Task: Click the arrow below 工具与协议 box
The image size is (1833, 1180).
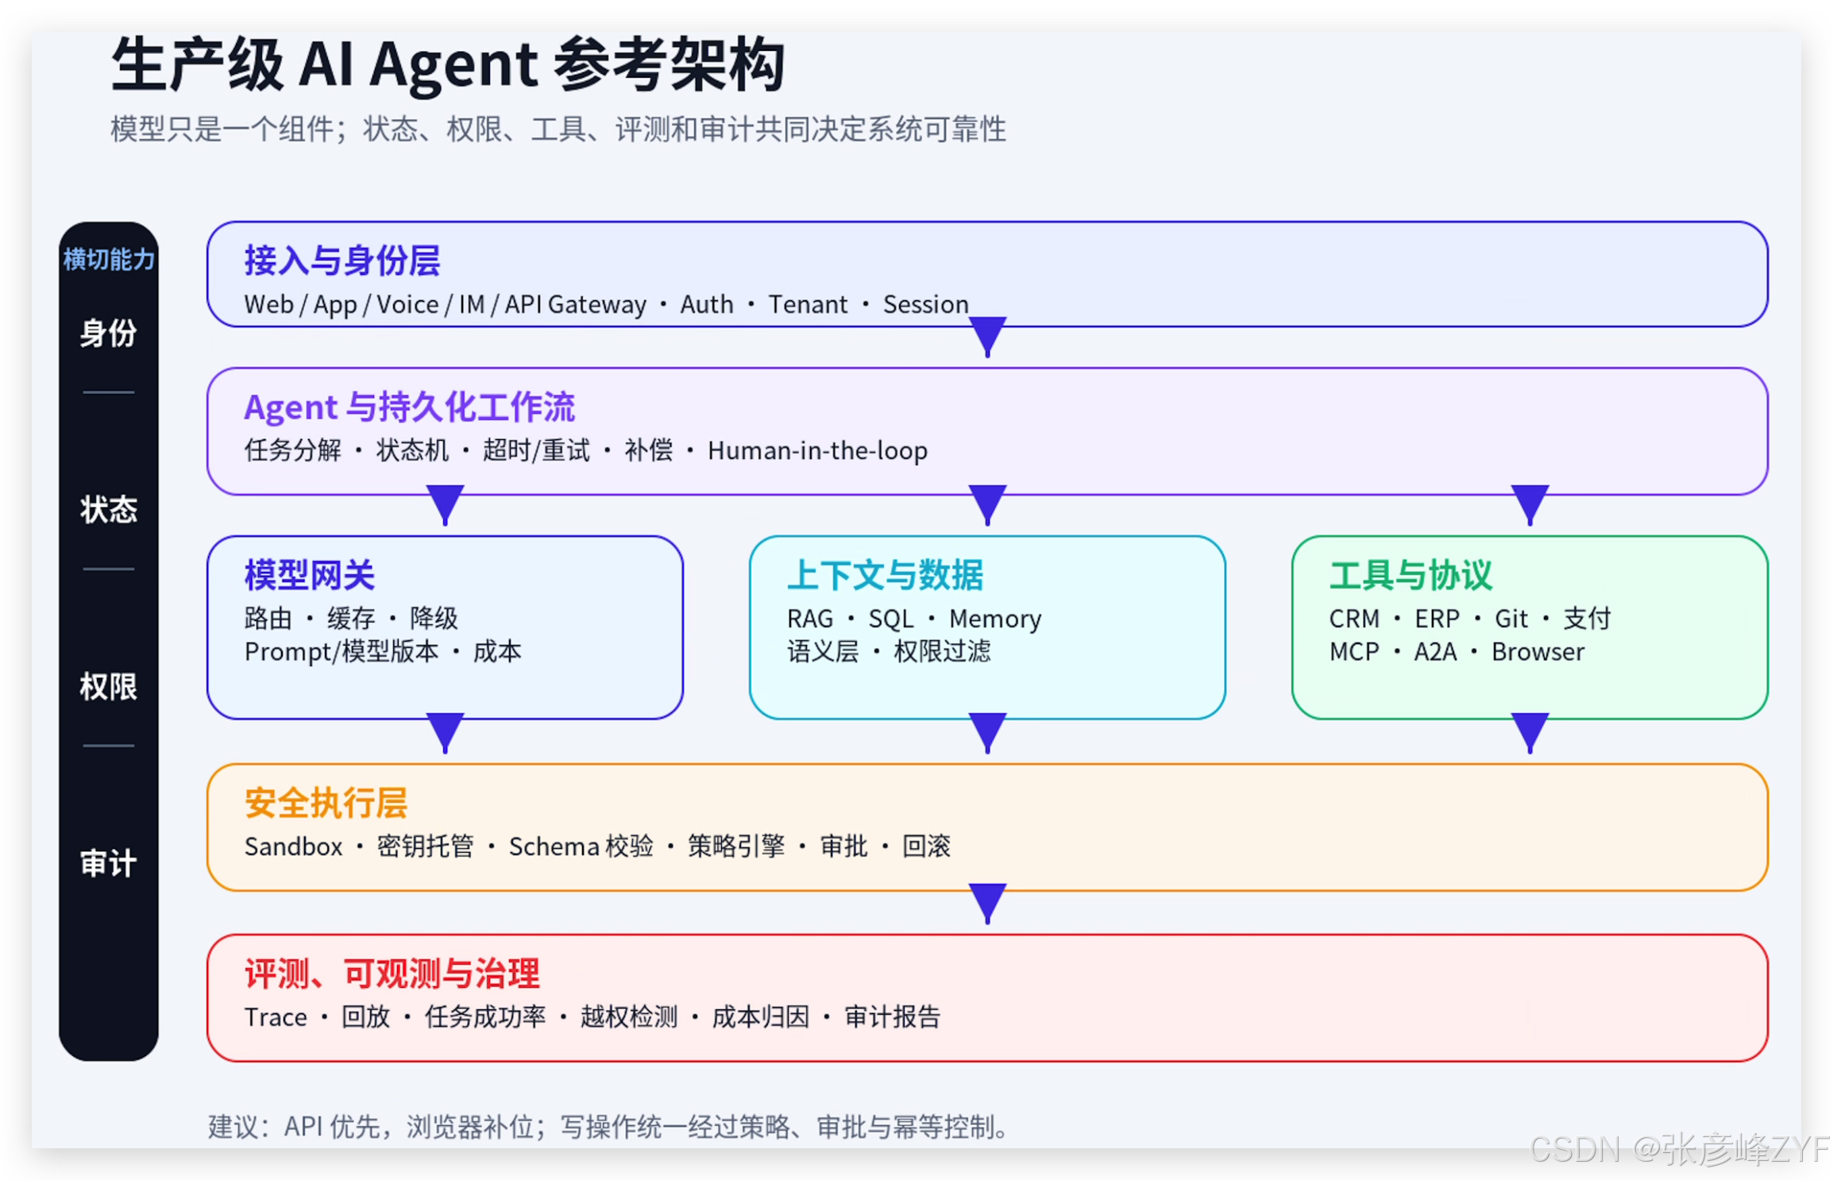Action: tap(1530, 733)
